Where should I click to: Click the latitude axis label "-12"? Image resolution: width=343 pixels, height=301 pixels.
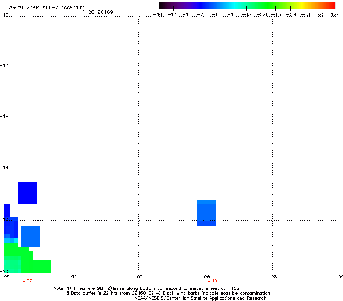coord(4,65)
